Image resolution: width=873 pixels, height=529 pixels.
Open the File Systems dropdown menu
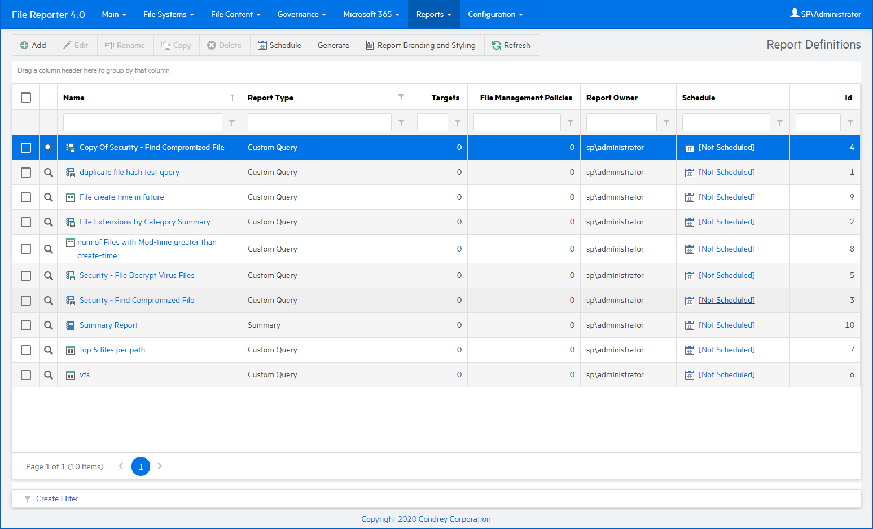[x=168, y=14]
